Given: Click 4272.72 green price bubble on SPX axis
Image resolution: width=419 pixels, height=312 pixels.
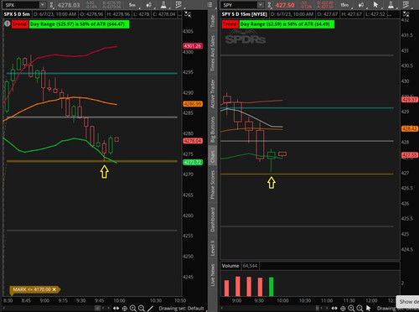Looking at the screenshot, I should [x=193, y=162].
